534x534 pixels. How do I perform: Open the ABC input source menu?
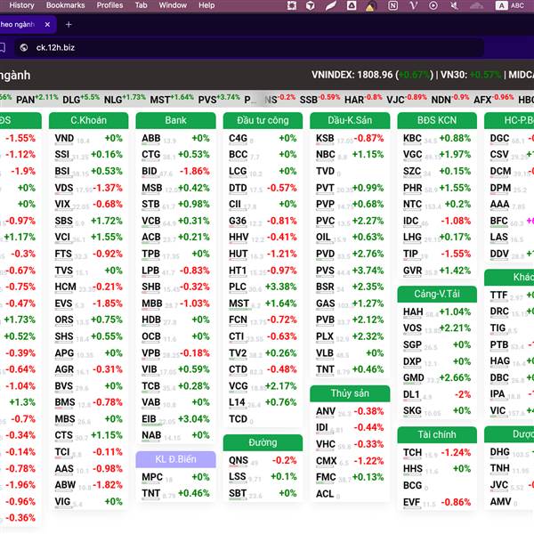pos(510,5)
